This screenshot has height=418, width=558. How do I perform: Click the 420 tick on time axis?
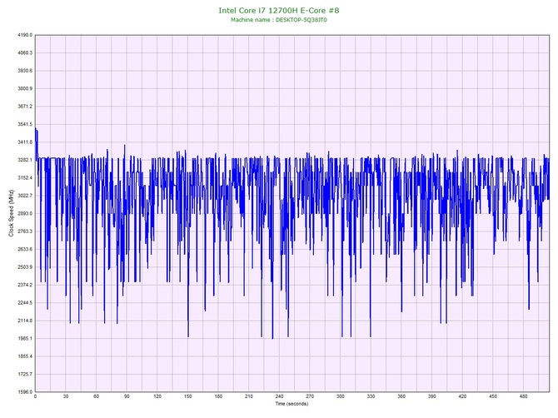[x=462, y=396]
